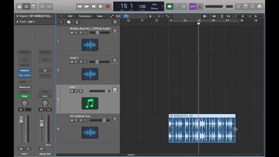Add a new track with plus button
This screenshot has height=157, width=279.
[61, 22]
